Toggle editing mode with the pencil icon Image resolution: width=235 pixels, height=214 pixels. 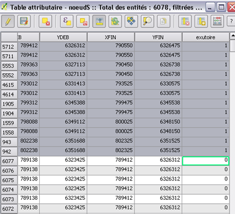(x=8, y=21)
